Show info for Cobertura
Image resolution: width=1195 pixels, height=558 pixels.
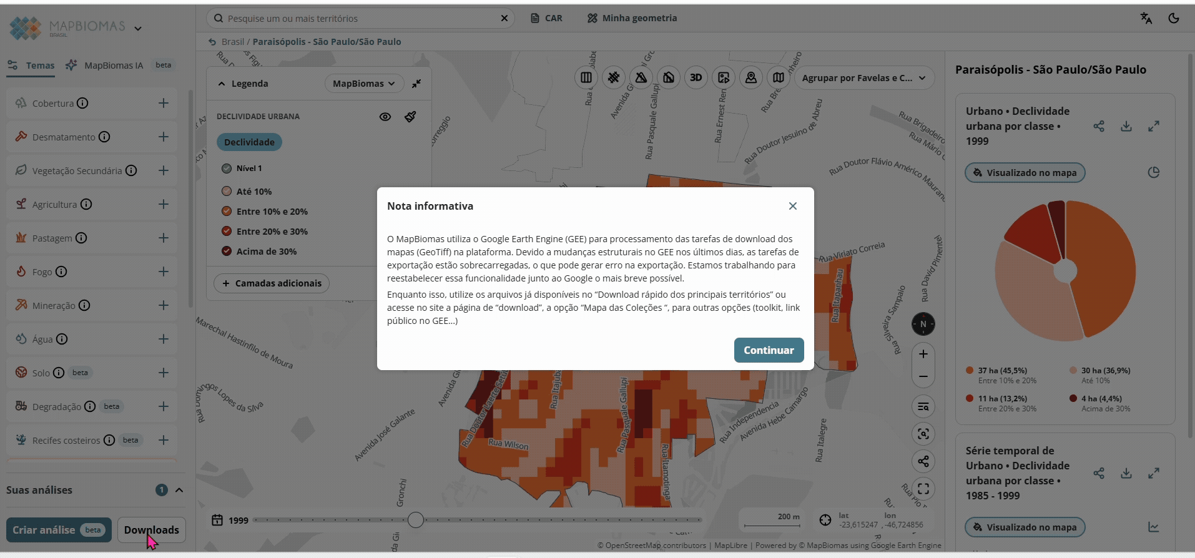pyautogui.click(x=82, y=103)
